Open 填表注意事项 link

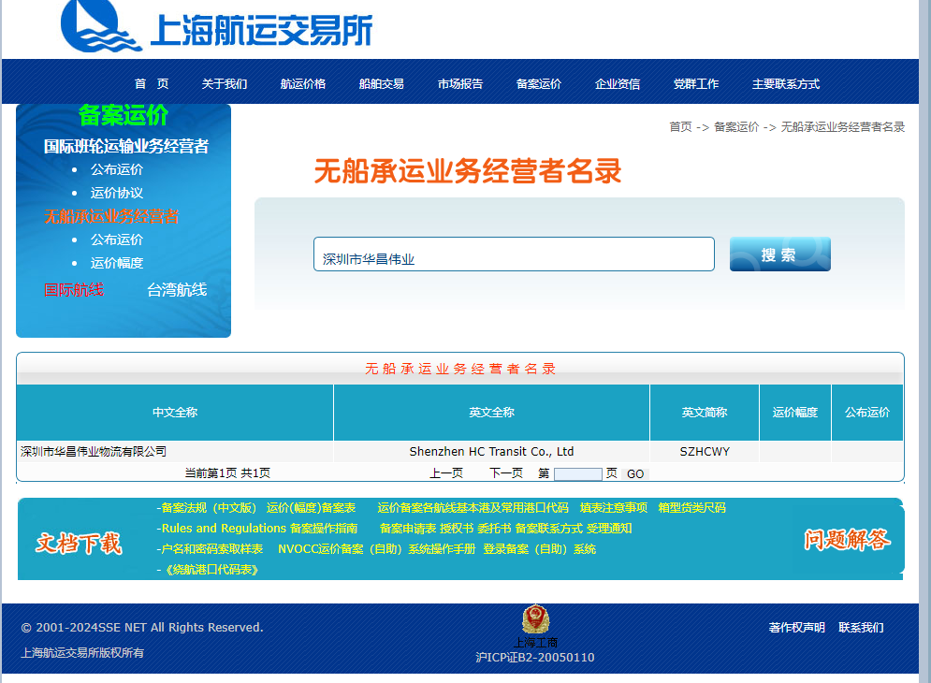(x=614, y=508)
